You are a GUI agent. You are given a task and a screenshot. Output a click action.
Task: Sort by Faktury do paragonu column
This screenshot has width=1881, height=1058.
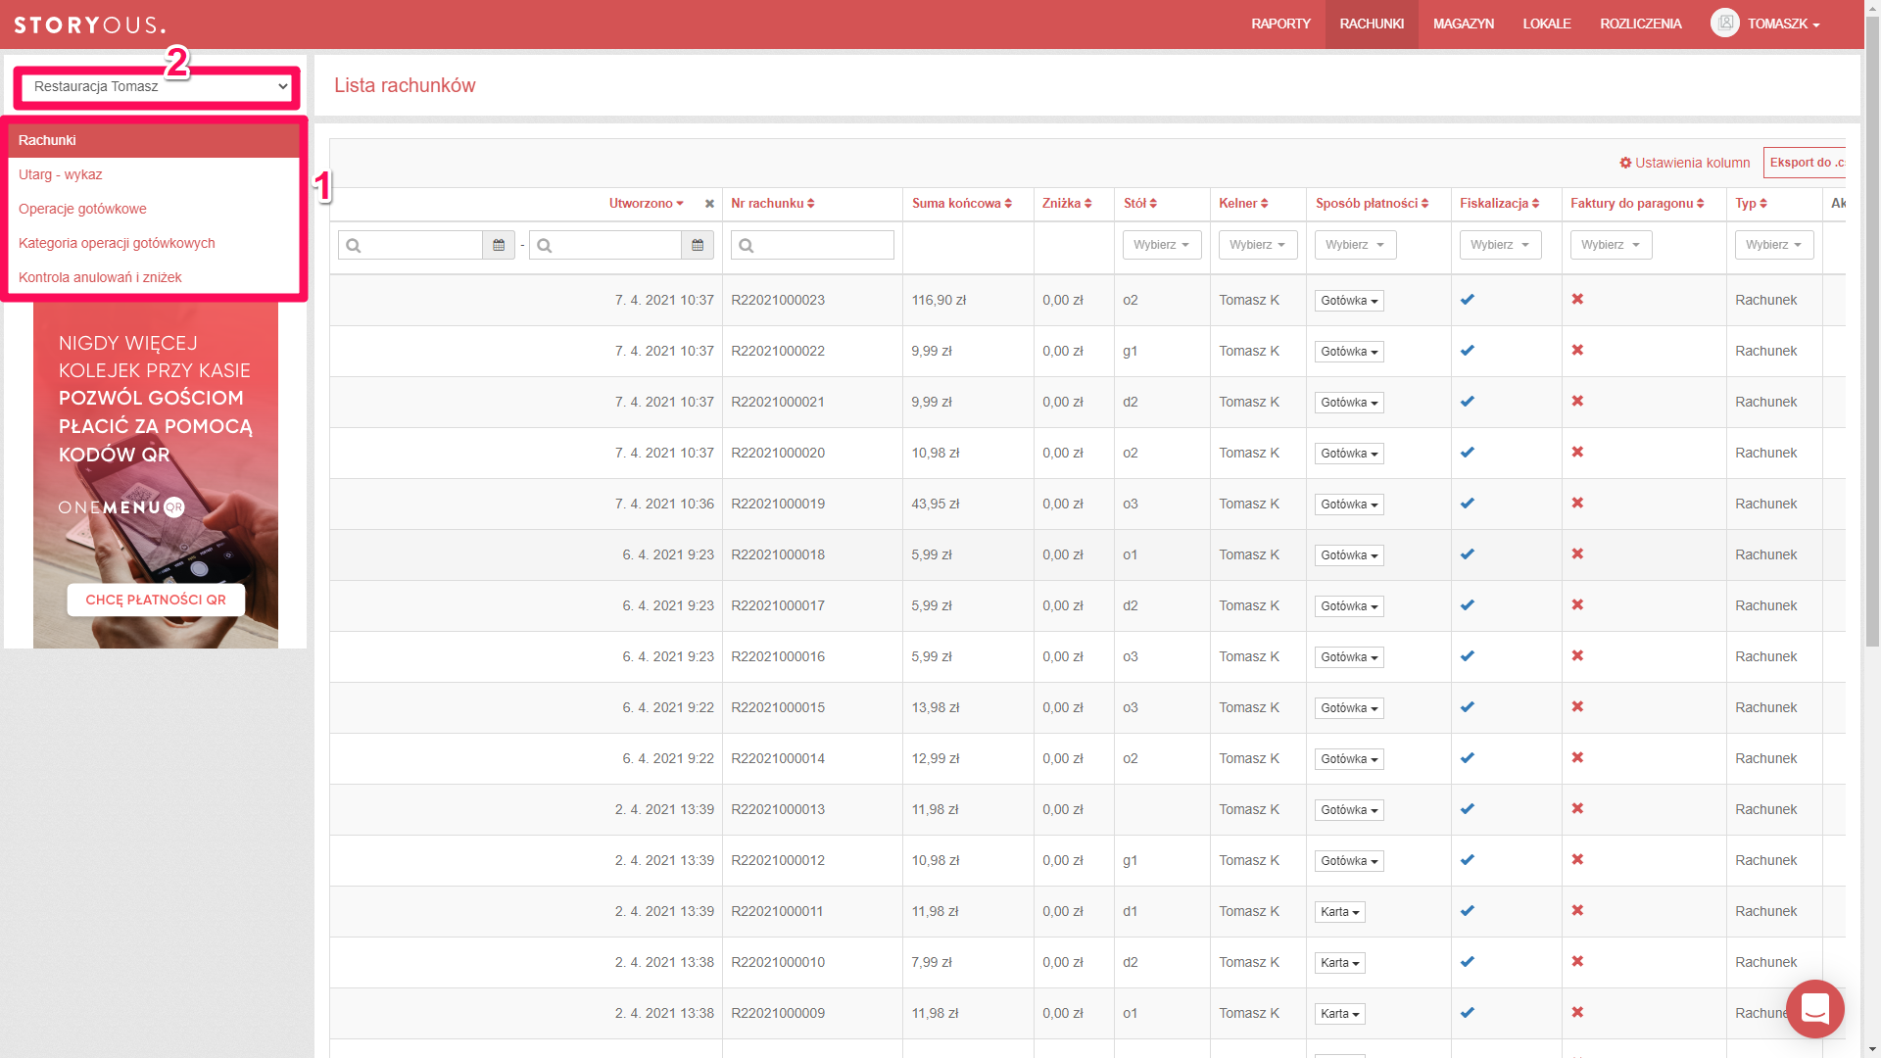1637,203
